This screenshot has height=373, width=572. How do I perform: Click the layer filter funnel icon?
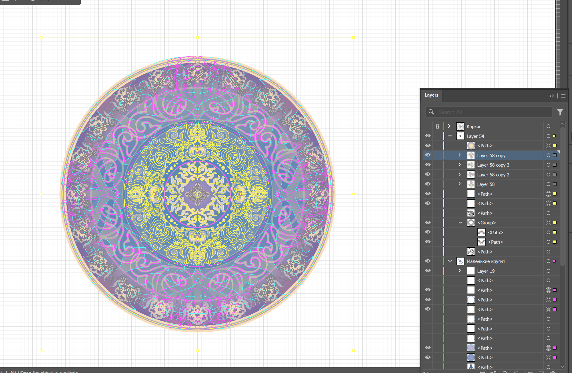pyautogui.click(x=560, y=112)
